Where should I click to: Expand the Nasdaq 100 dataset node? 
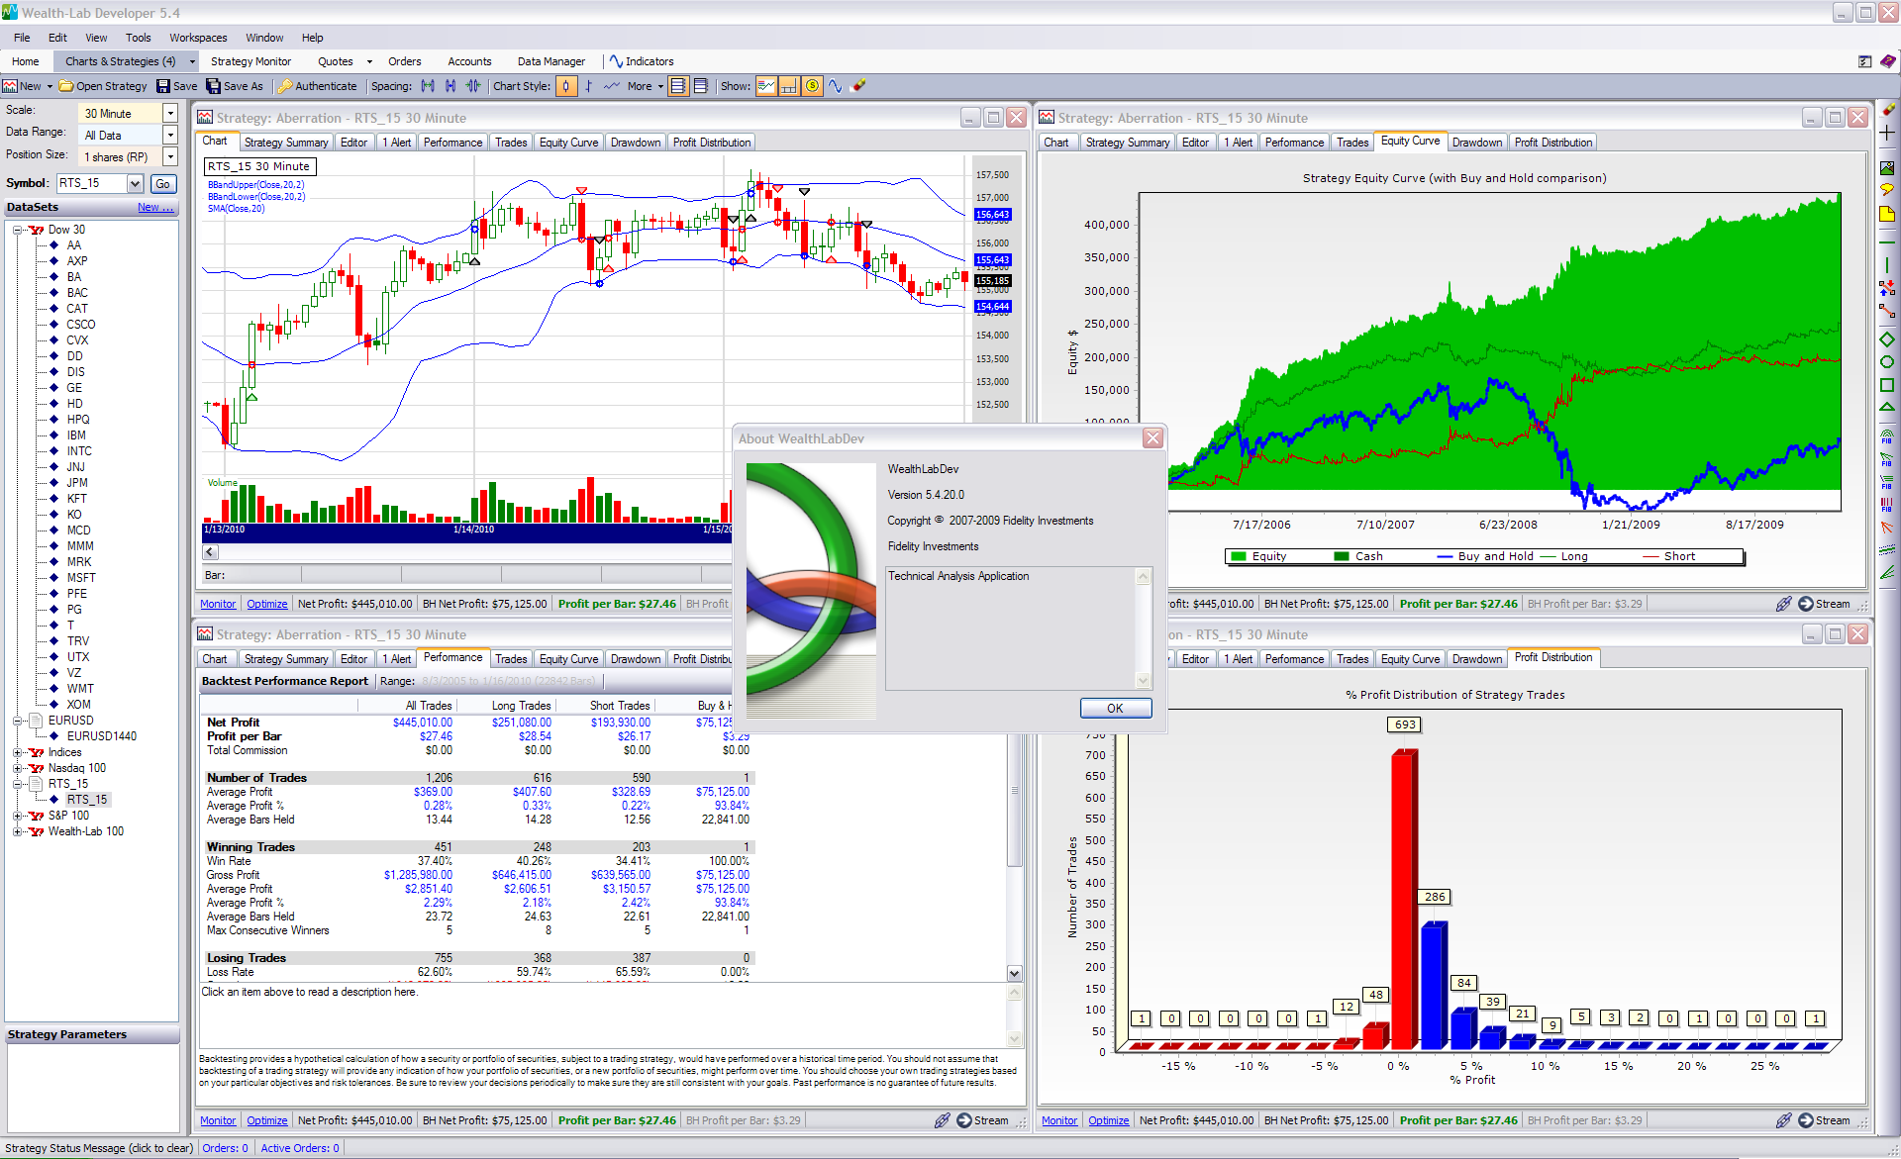pos(17,768)
